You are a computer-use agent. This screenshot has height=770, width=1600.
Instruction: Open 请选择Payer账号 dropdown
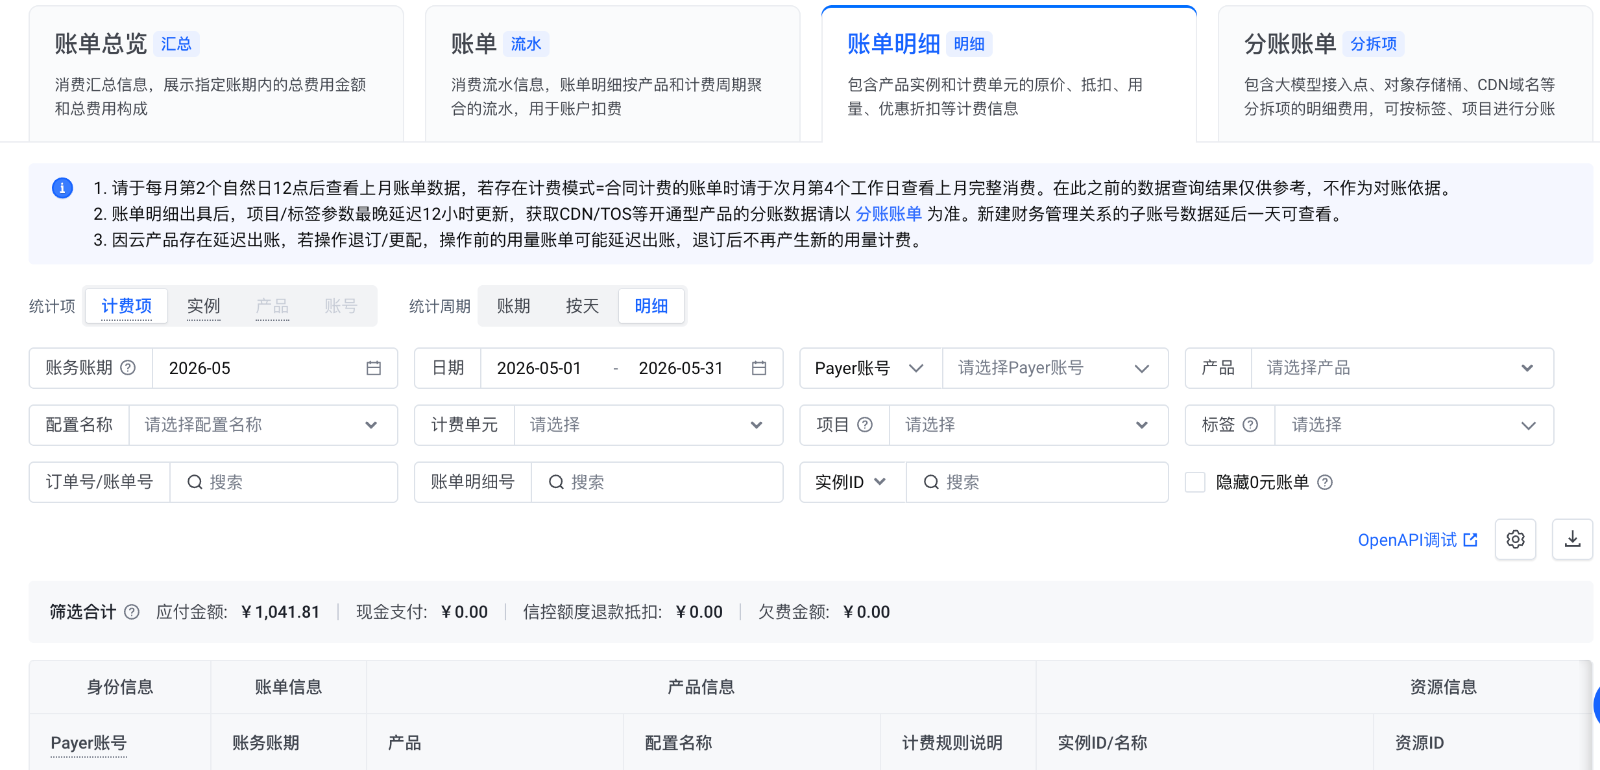coord(1055,368)
